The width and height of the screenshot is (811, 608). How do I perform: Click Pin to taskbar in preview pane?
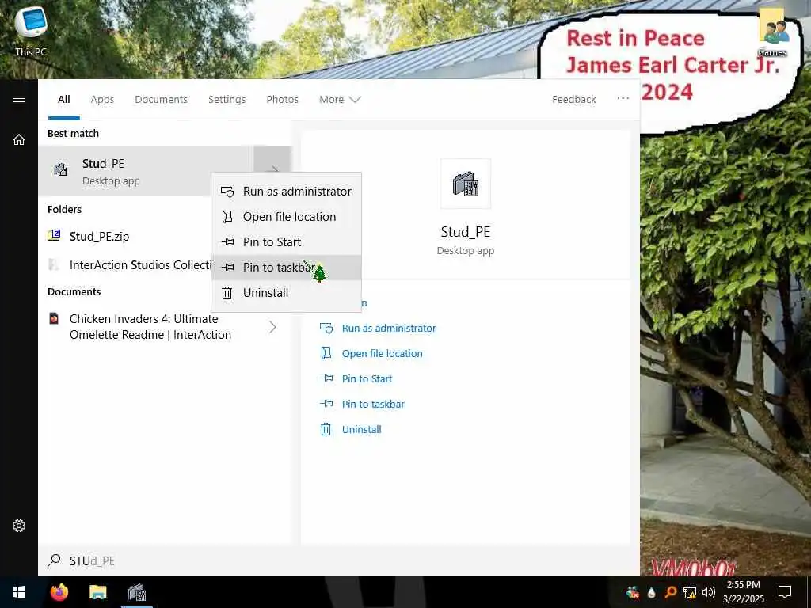pyautogui.click(x=373, y=405)
